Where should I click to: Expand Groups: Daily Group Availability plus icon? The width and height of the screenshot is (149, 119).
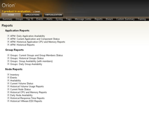(x=8, y=64)
